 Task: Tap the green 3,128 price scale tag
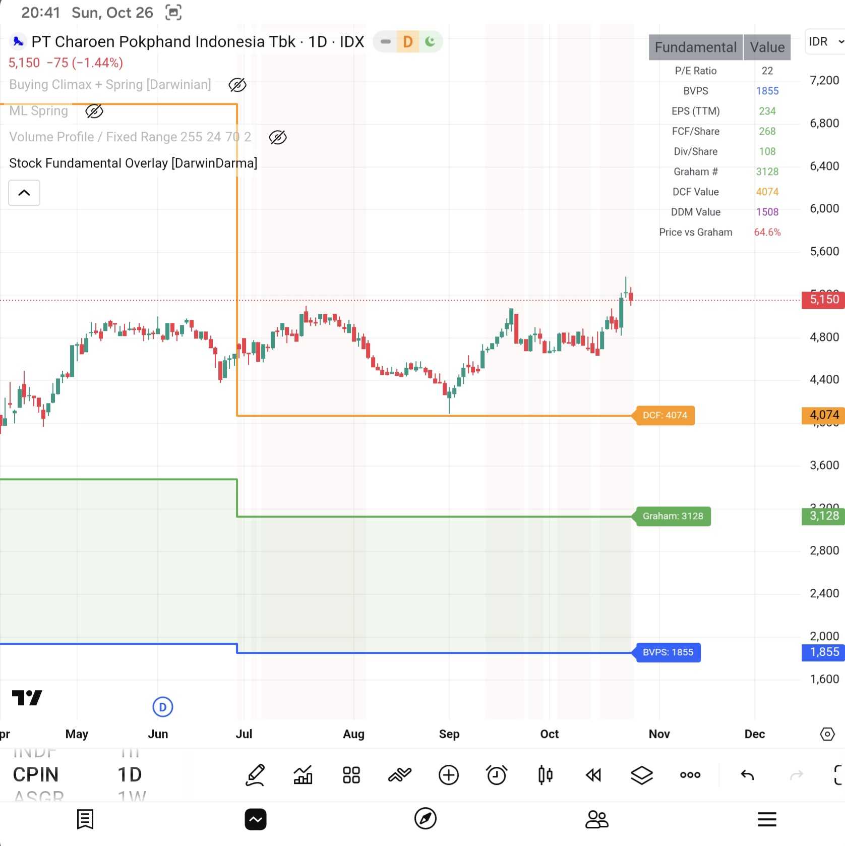click(823, 516)
